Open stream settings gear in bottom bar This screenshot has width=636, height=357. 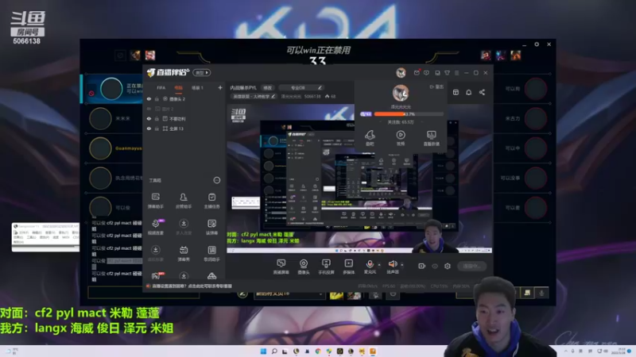[448, 266]
